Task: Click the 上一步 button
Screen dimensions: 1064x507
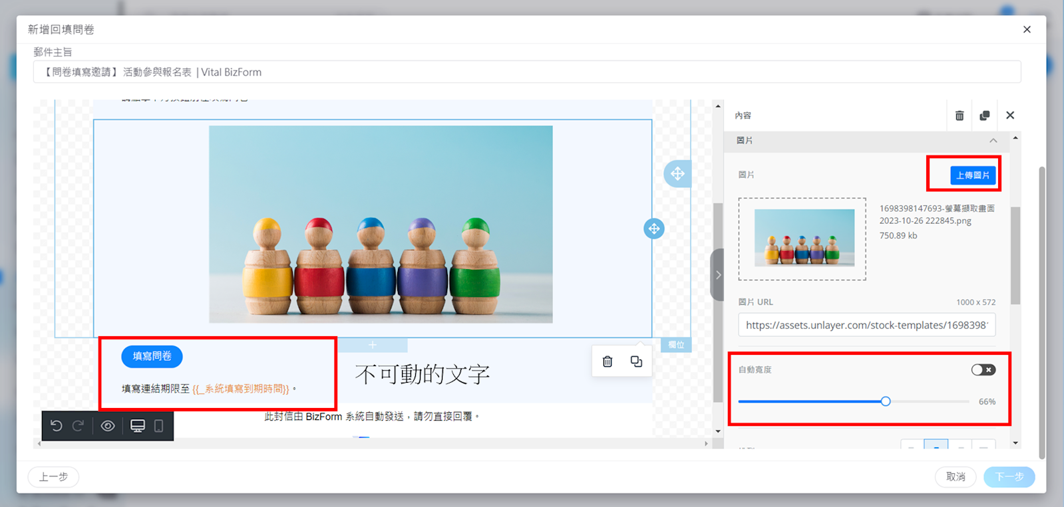Action: [53, 476]
